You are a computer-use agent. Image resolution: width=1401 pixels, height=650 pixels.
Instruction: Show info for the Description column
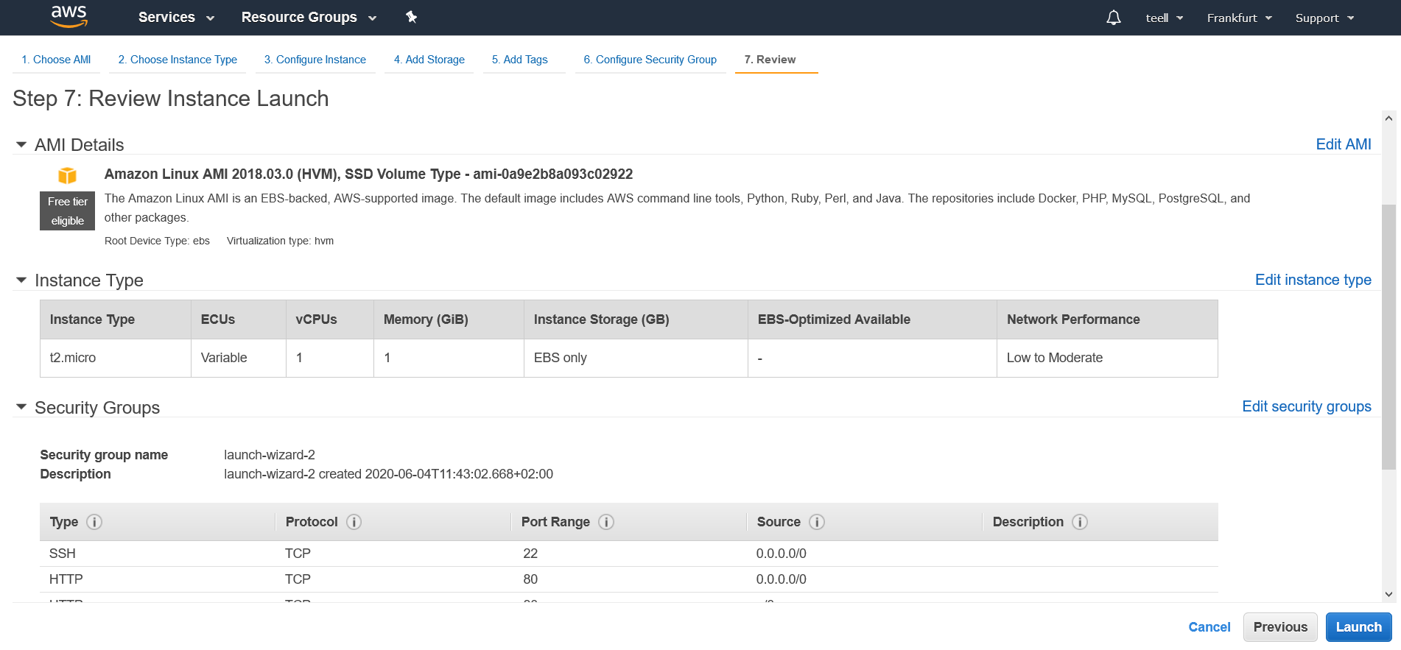[x=1080, y=522]
